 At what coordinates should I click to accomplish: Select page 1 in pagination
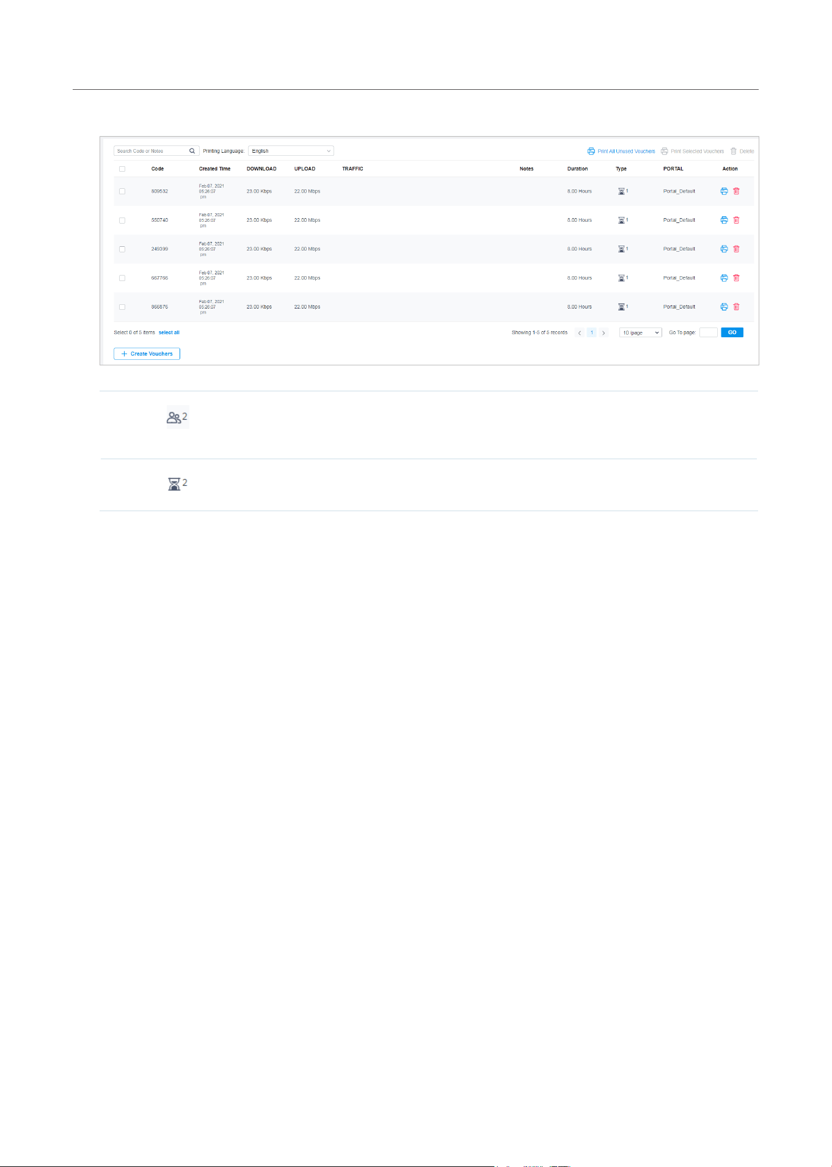[x=591, y=332]
